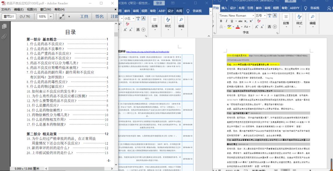Open the 视图(V) menu in Adobe Reader
333x171 pixels.
(32, 10)
